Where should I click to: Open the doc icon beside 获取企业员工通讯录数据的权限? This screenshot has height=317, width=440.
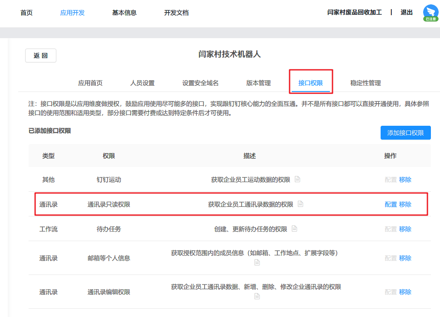point(300,204)
